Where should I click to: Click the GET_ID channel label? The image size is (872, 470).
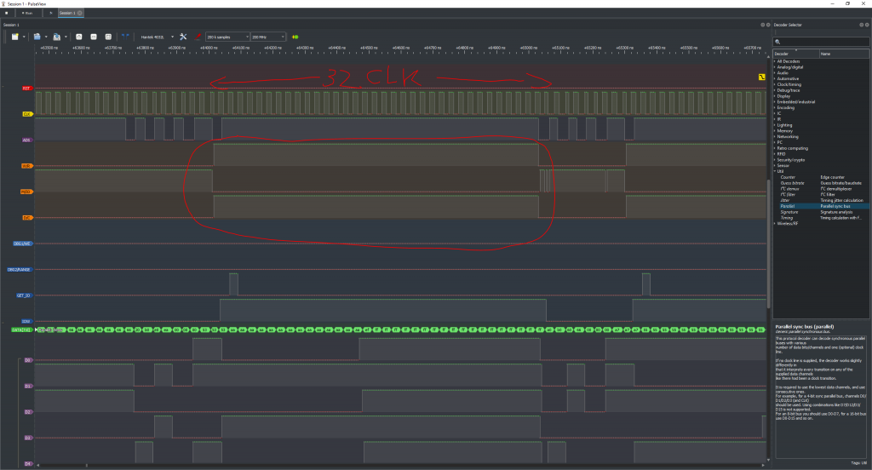click(24, 295)
